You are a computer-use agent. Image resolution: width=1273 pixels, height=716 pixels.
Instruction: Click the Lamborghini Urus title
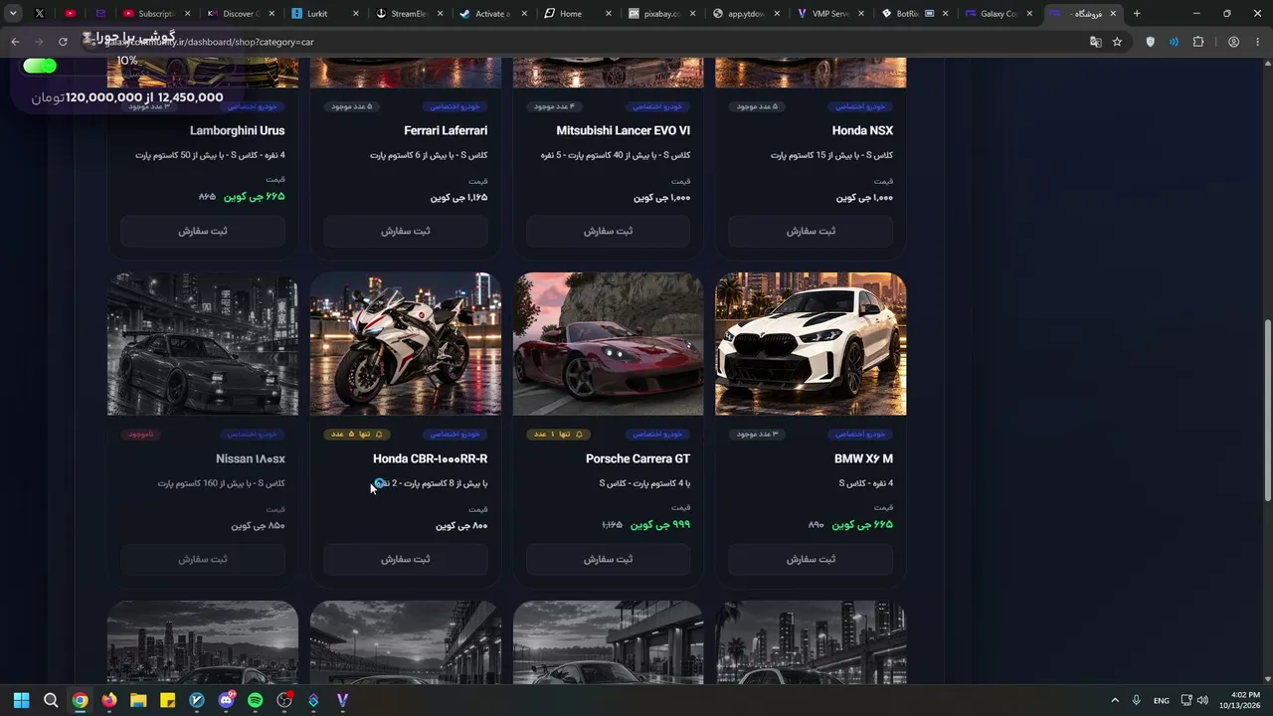click(x=238, y=130)
